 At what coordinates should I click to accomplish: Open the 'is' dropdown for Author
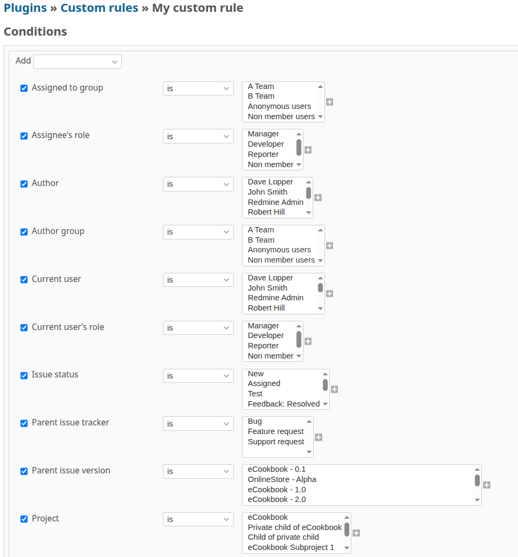(198, 184)
